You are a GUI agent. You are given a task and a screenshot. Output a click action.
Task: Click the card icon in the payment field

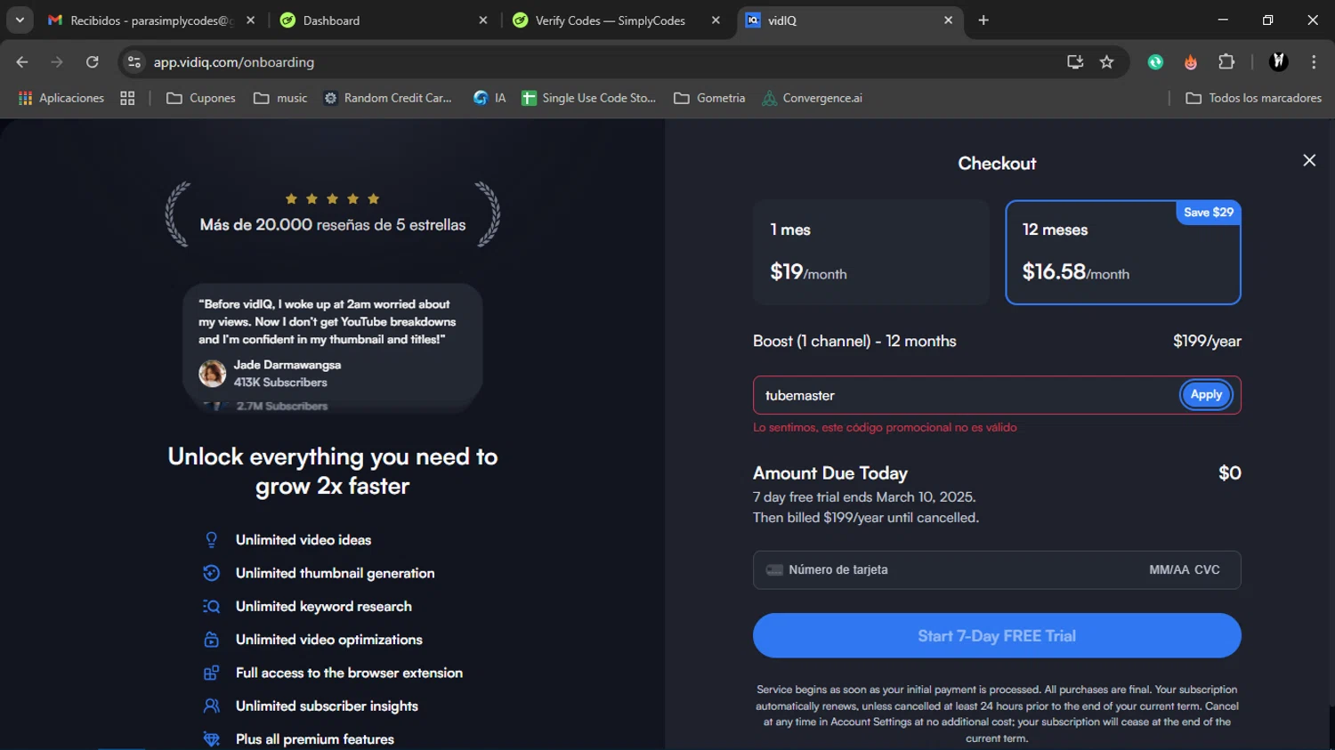(774, 570)
